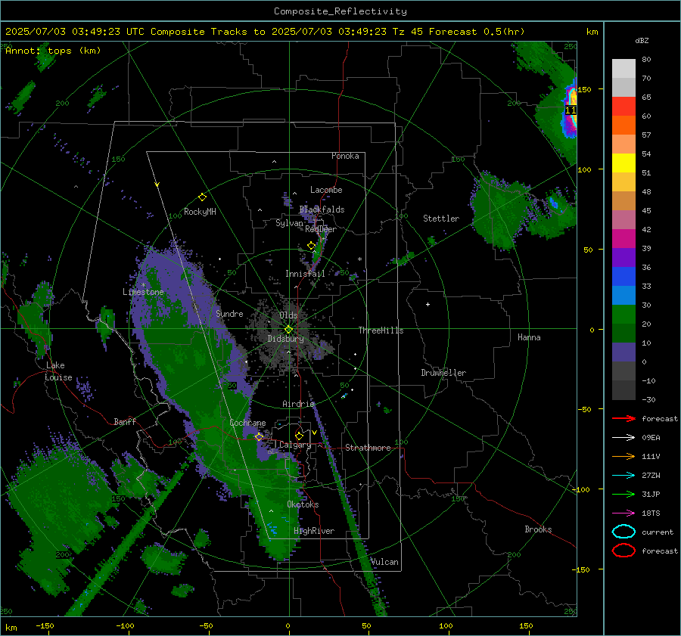Click the red forecast ellipse in the legend

(623, 551)
